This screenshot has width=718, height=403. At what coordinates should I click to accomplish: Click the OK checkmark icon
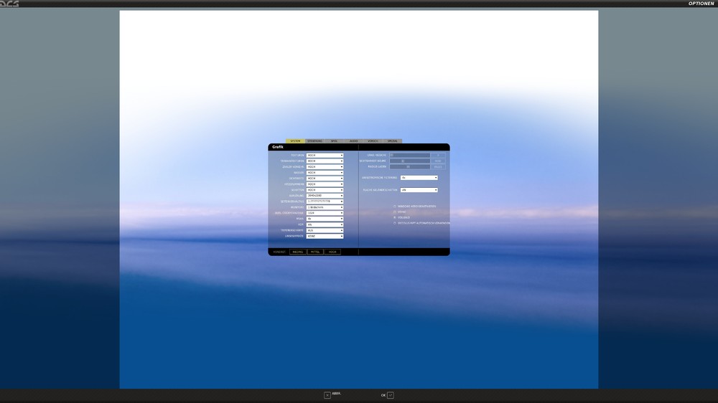pos(391,395)
